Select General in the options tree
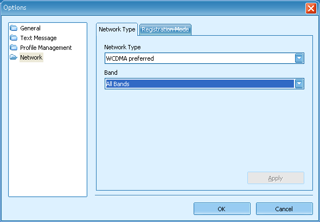 [30, 28]
